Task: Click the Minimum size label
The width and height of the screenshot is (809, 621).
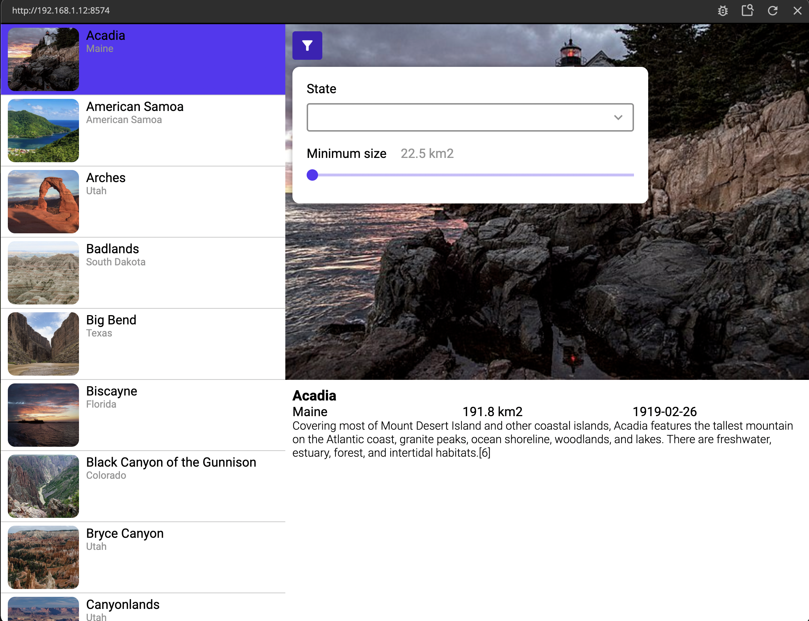Action: tap(347, 153)
